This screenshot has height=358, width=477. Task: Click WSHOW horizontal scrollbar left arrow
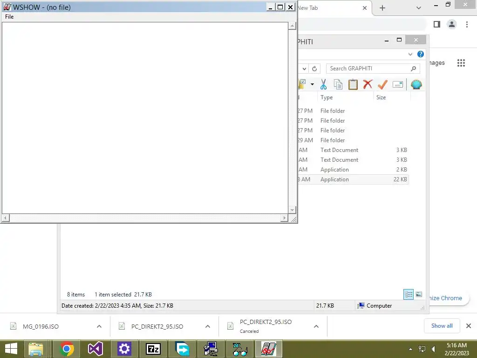tap(6, 218)
